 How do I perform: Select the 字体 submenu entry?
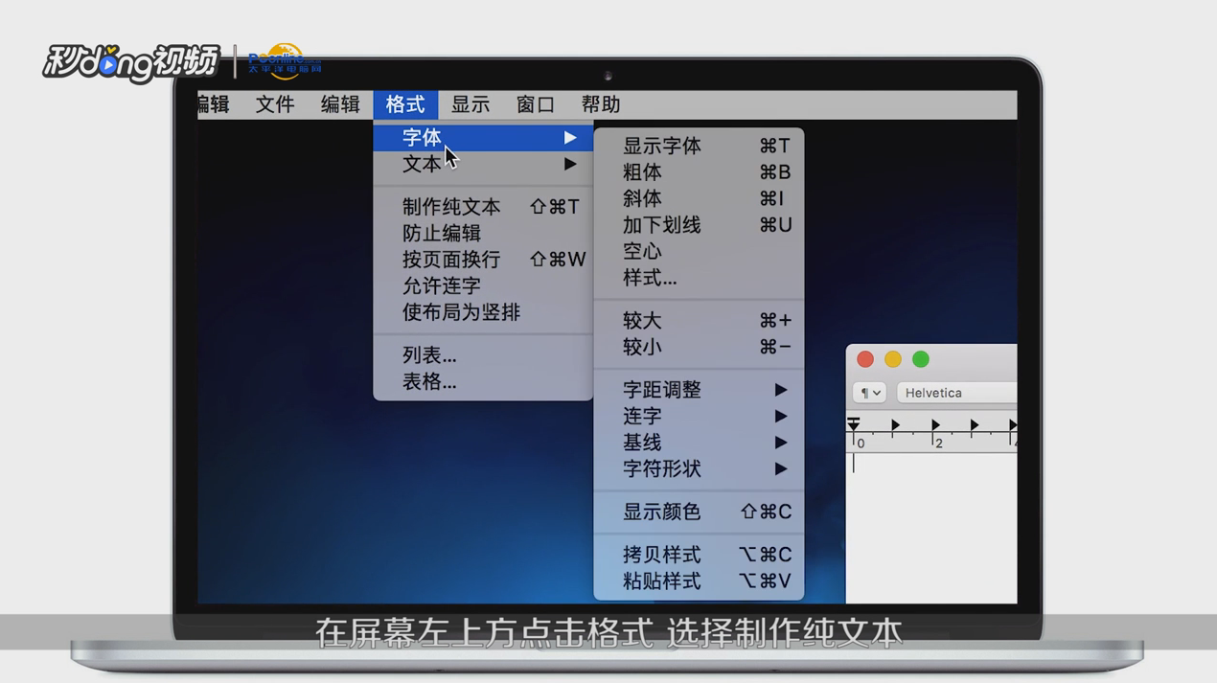click(483, 138)
